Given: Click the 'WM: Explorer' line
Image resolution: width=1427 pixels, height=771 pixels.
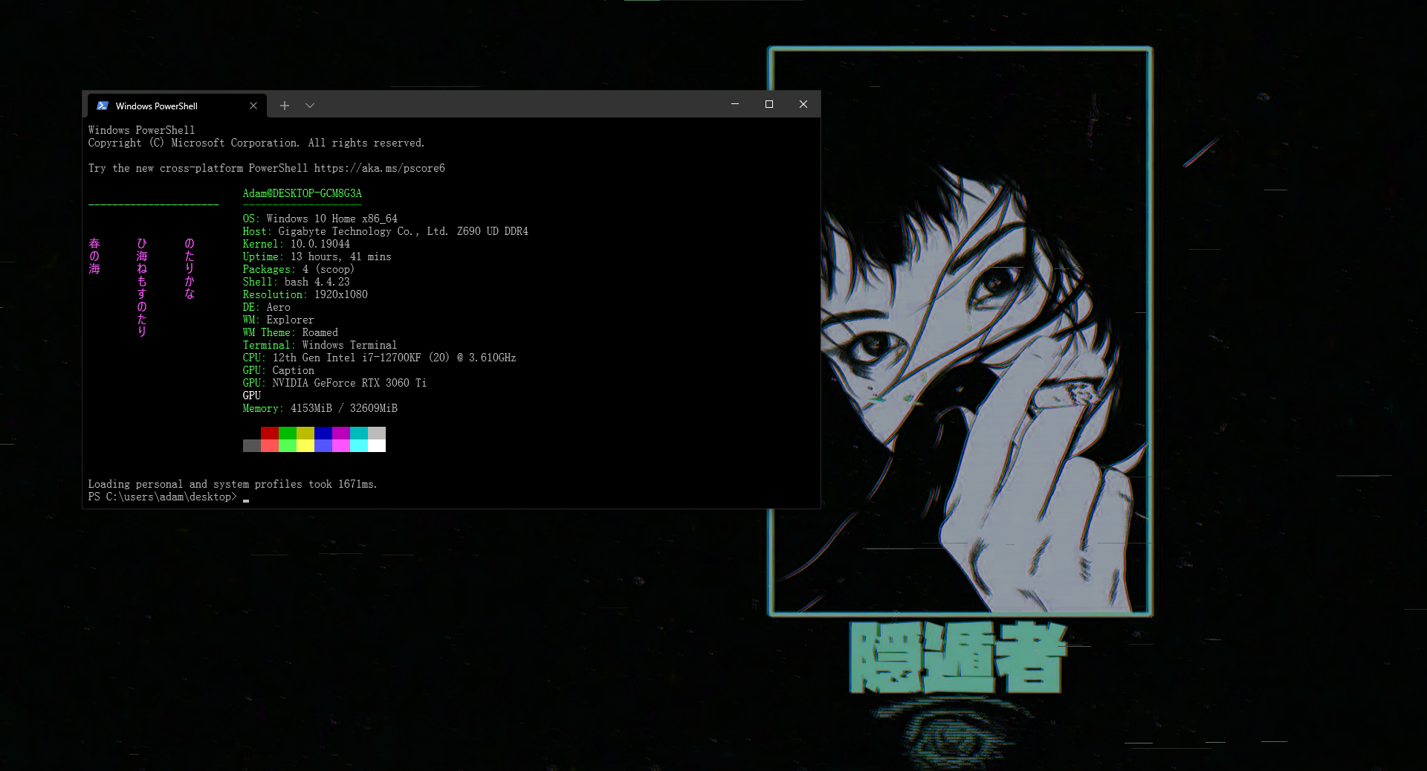Looking at the screenshot, I should (x=279, y=320).
